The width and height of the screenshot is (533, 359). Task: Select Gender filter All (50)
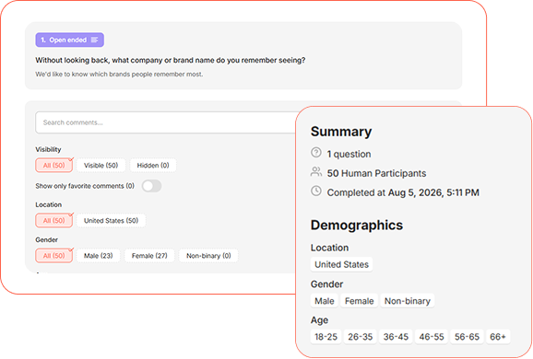click(x=54, y=256)
